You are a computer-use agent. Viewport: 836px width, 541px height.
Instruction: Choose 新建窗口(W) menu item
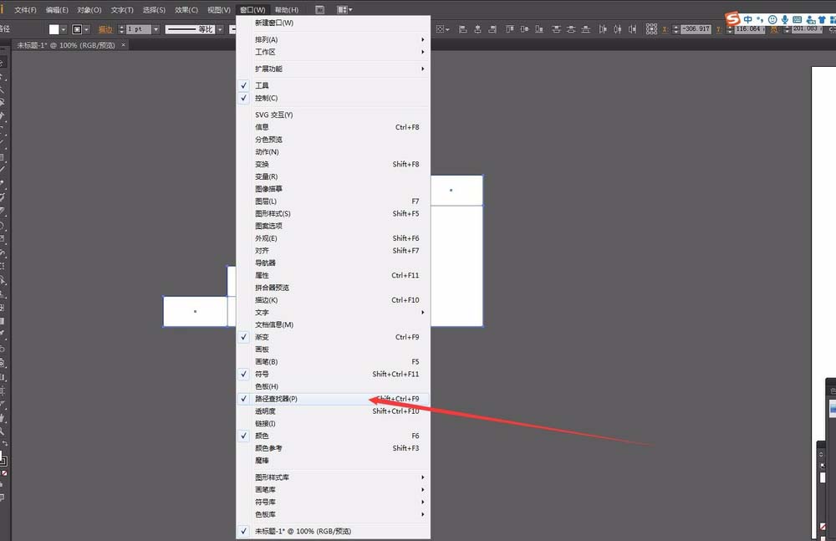[334, 23]
